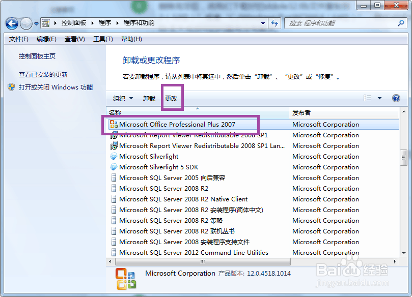The image size is (412, 297).
Task: Click the SQL Server 2008 R2 Native Client icon
Action: (x=114, y=199)
